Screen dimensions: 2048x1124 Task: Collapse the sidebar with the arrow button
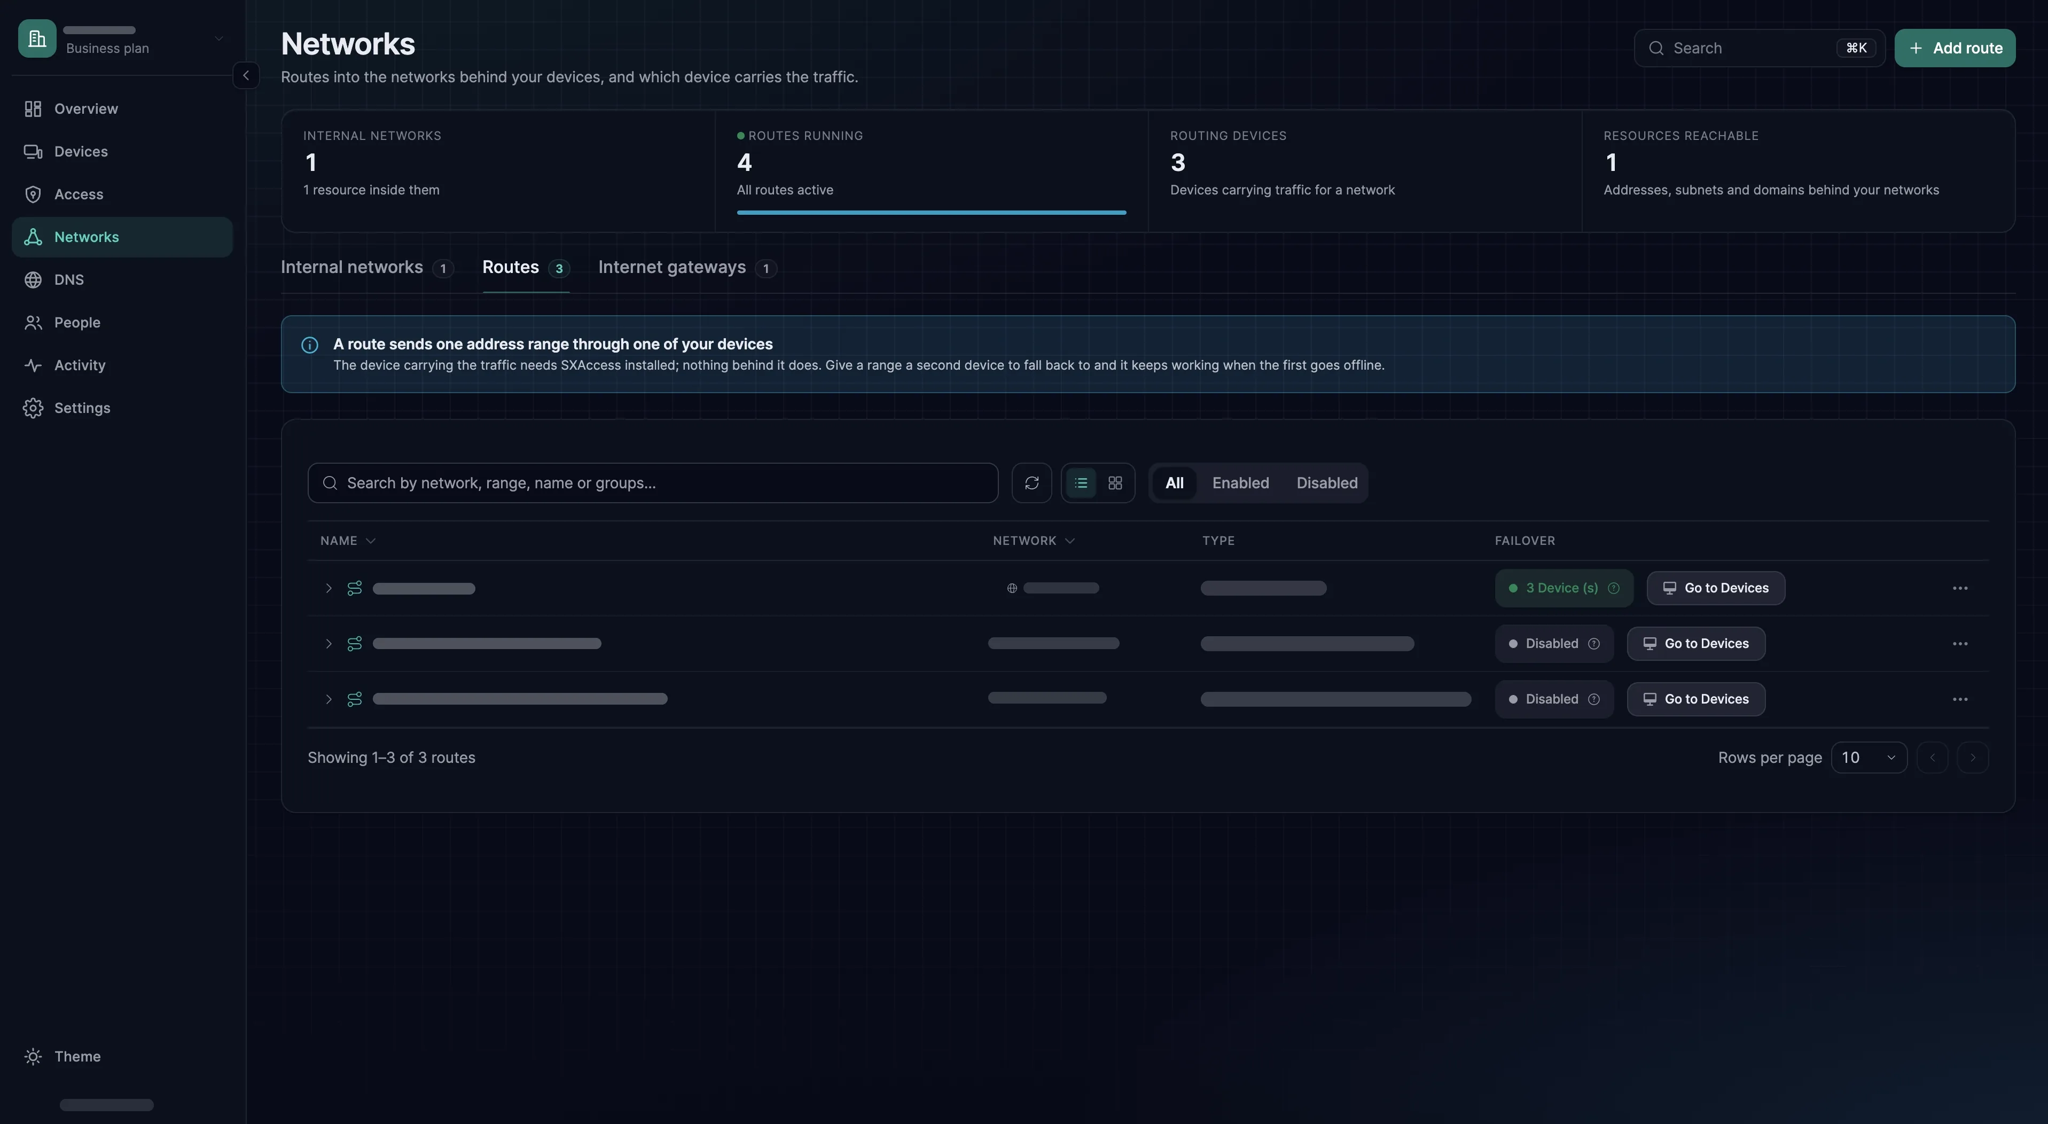pyautogui.click(x=246, y=75)
